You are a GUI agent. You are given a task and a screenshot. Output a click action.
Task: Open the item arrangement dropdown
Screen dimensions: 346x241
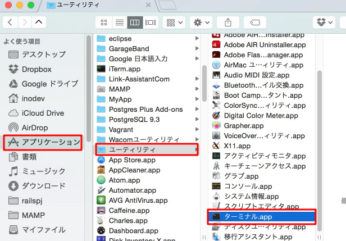tap(174, 22)
